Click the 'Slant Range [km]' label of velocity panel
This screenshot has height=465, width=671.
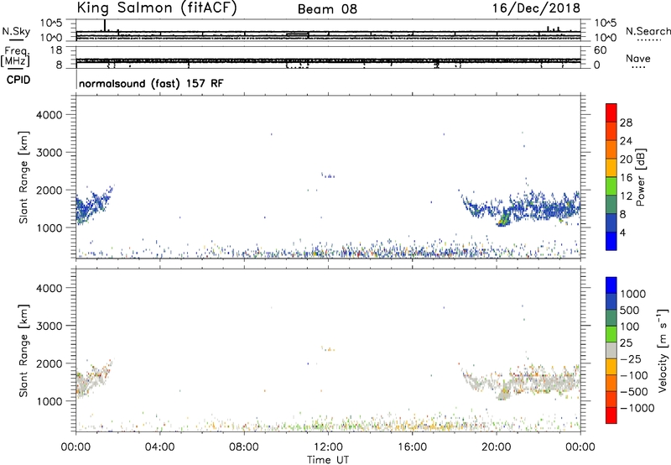tap(23, 351)
